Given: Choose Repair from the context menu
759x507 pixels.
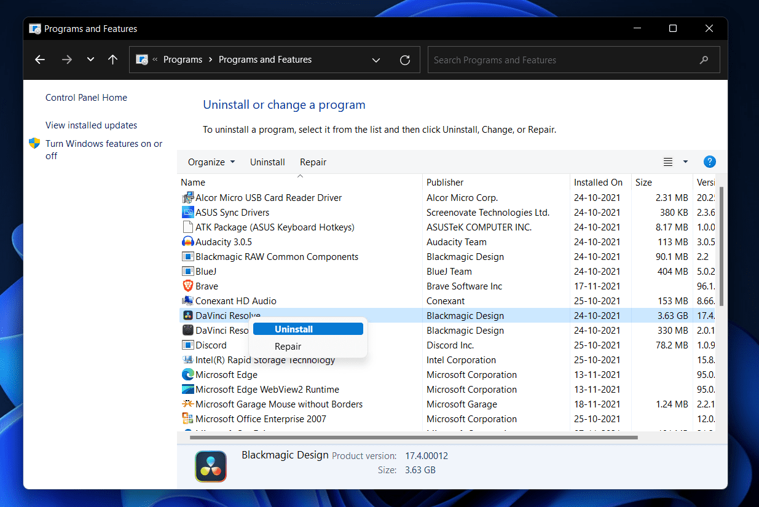Looking at the screenshot, I should pyautogui.click(x=308, y=347).
